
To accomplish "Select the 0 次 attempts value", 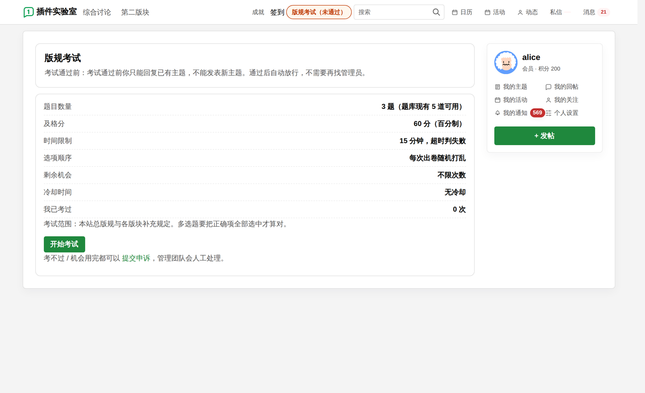I will (x=459, y=210).
